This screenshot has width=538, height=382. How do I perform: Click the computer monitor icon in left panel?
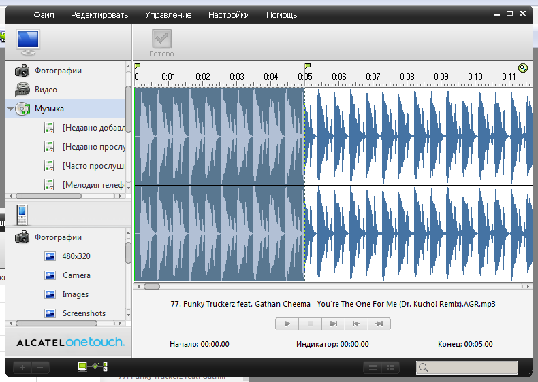[29, 42]
